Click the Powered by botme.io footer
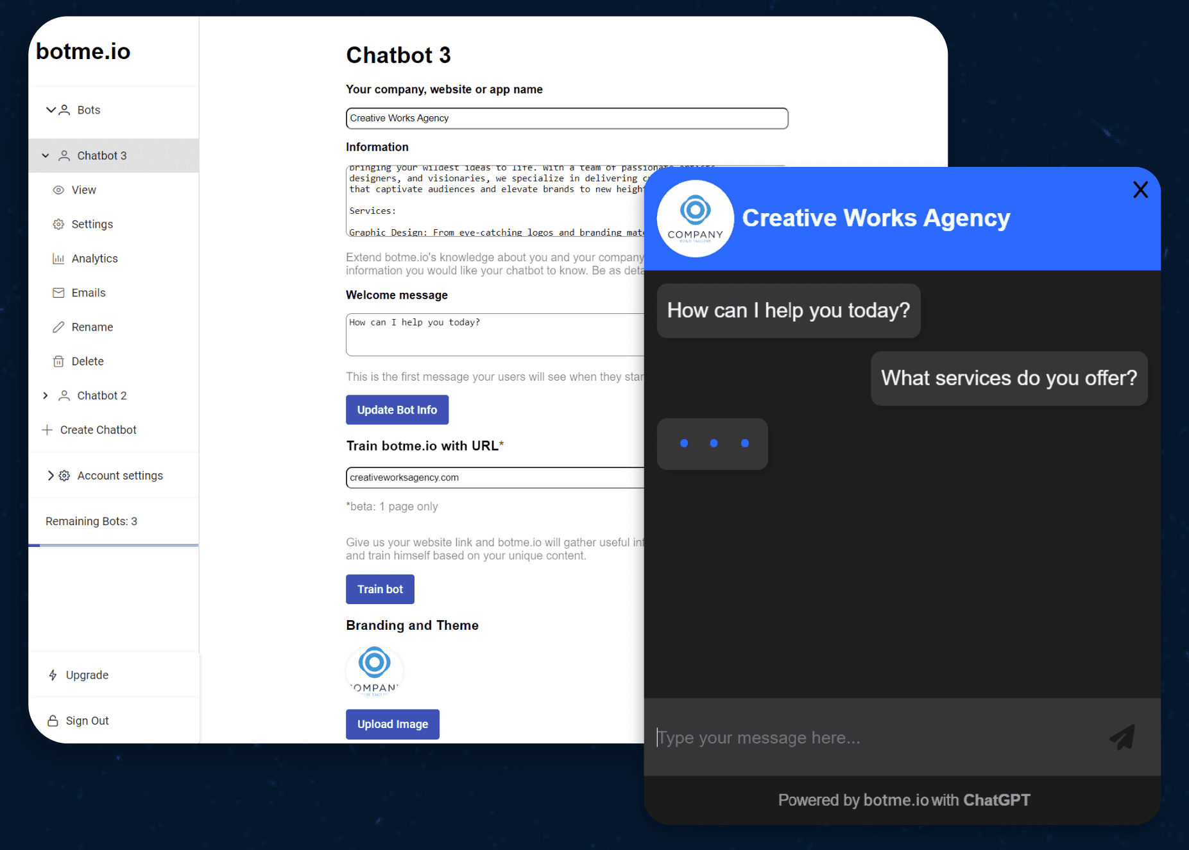This screenshot has height=850, width=1189. click(x=903, y=800)
